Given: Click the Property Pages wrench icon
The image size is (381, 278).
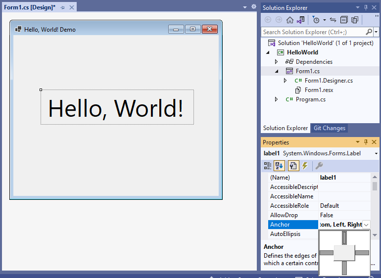Looking at the screenshot, I should (319, 166).
